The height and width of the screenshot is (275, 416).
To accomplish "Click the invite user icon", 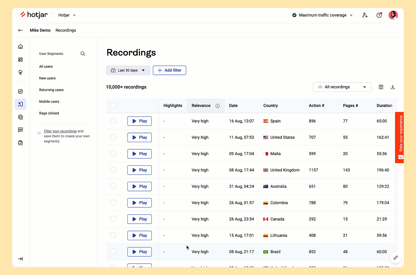I will (365, 15).
